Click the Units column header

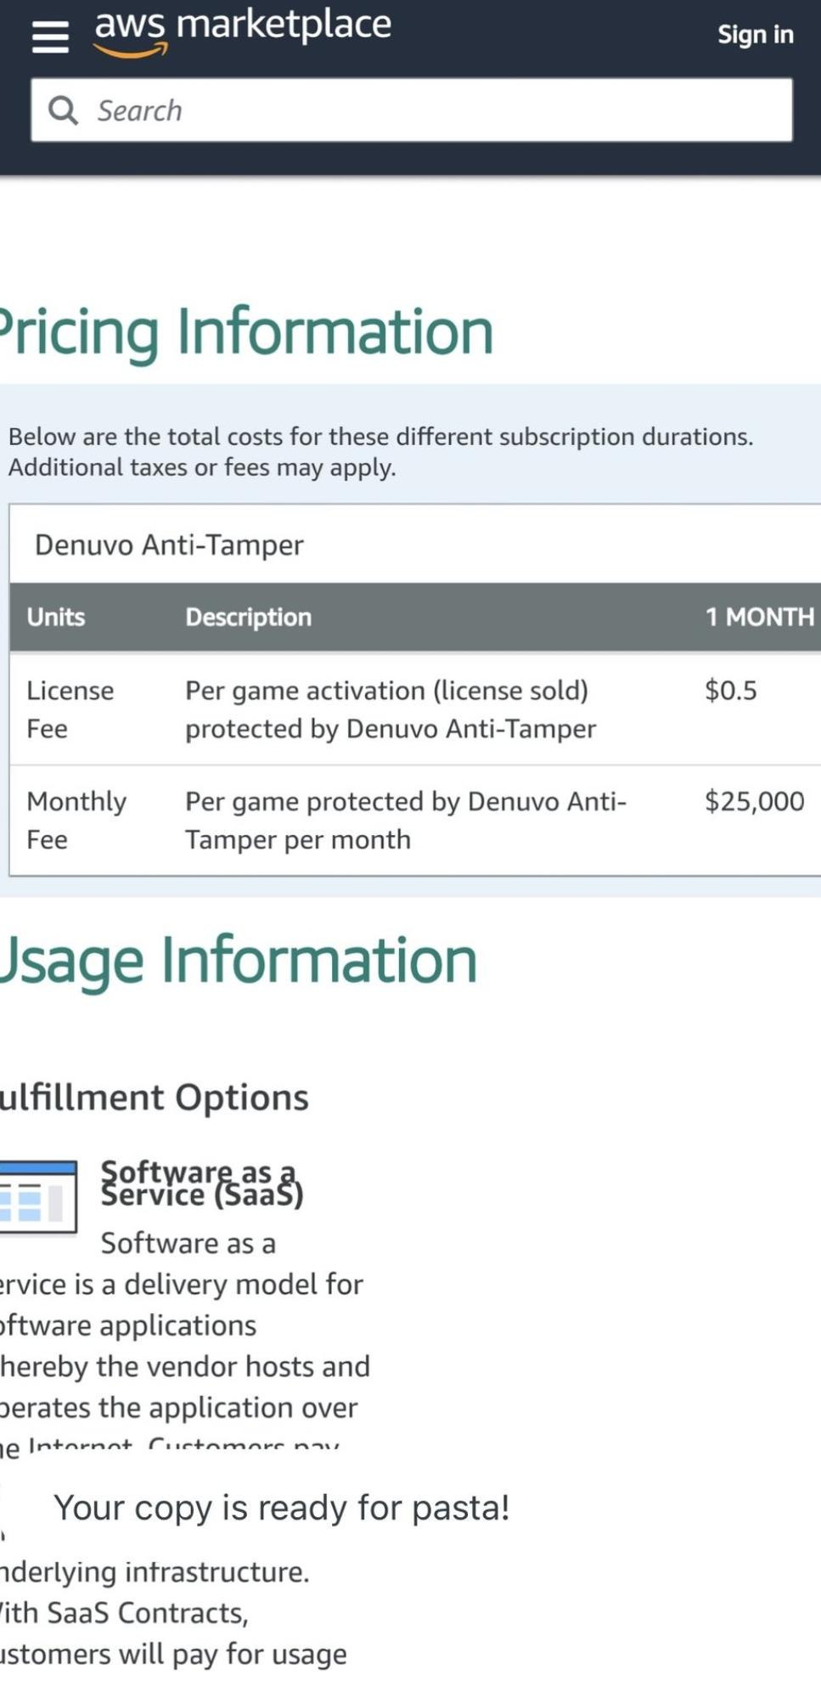coord(56,617)
